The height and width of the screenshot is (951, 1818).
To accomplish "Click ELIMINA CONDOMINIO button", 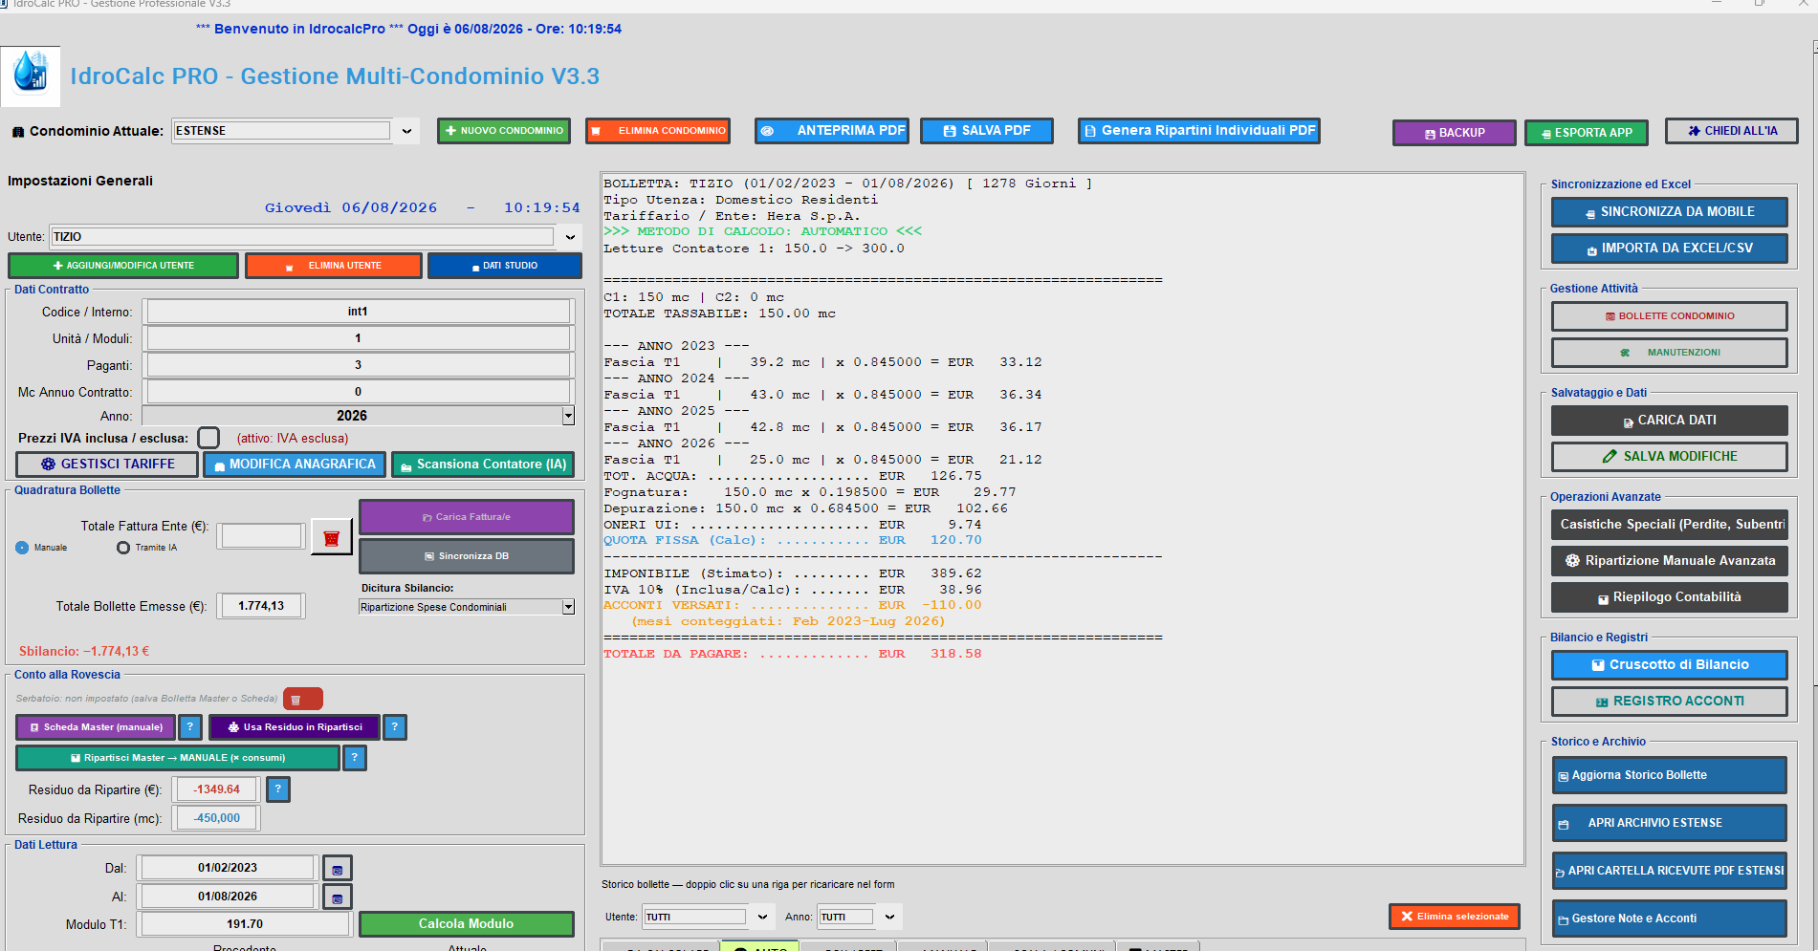I will [658, 131].
